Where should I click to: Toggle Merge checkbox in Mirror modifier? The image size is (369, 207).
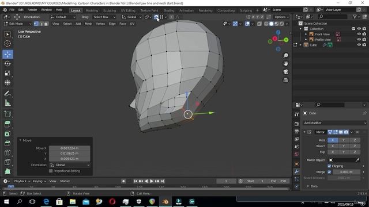click(329, 172)
